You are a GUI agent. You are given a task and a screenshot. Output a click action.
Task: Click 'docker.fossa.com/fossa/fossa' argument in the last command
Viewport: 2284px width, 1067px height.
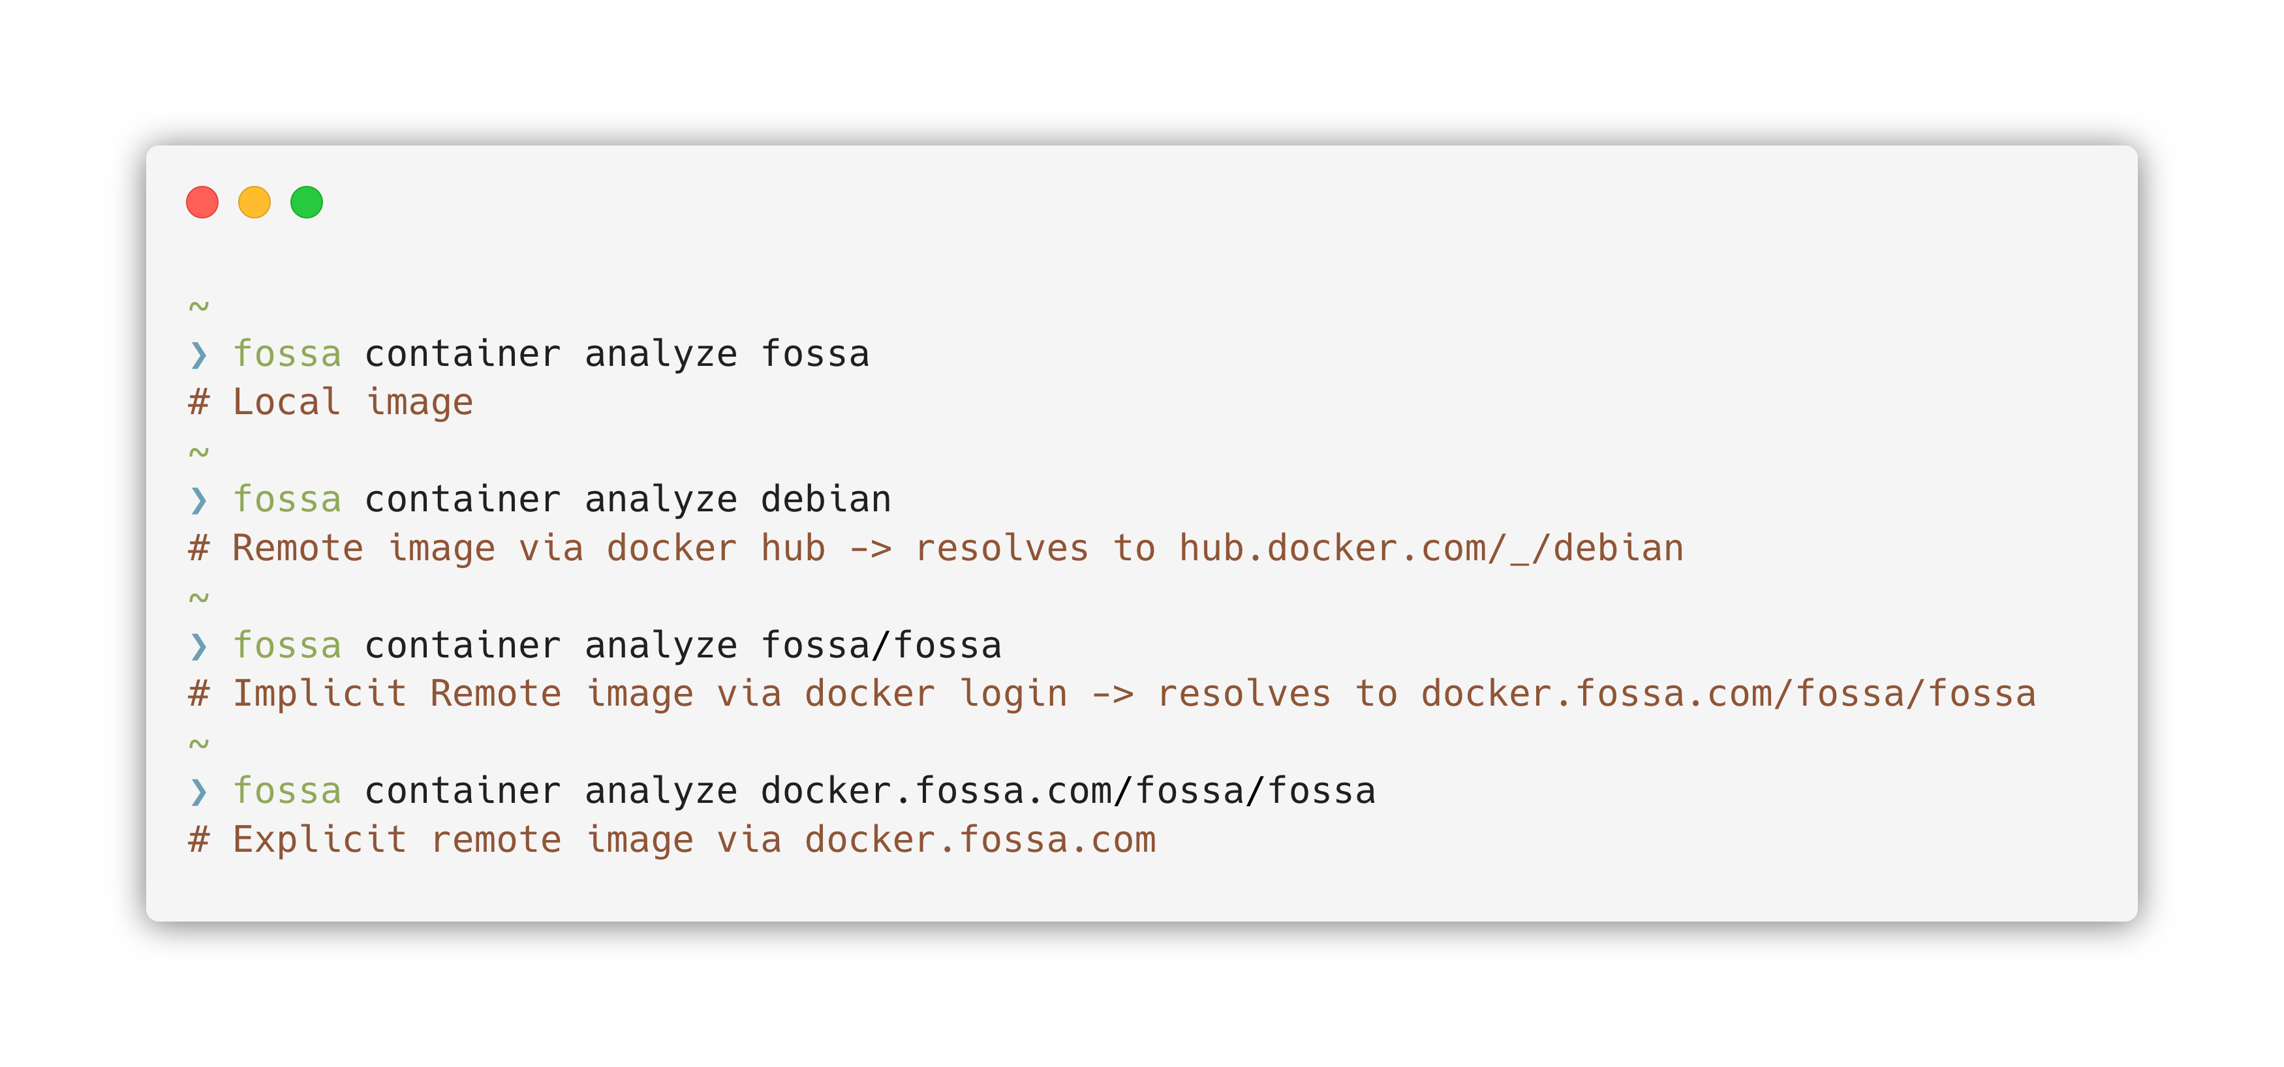[1068, 790]
